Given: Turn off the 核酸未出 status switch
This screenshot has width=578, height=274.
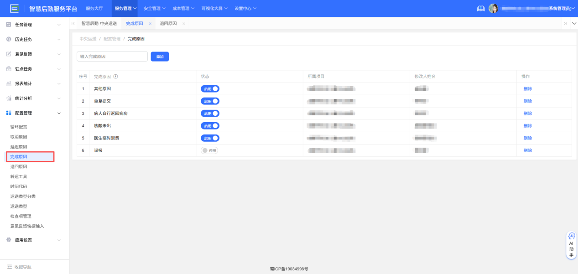Looking at the screenshot, I should (x=210, y=126).
